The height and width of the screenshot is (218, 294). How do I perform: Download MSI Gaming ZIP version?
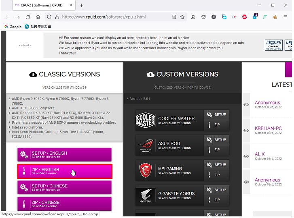coord(216,175)
